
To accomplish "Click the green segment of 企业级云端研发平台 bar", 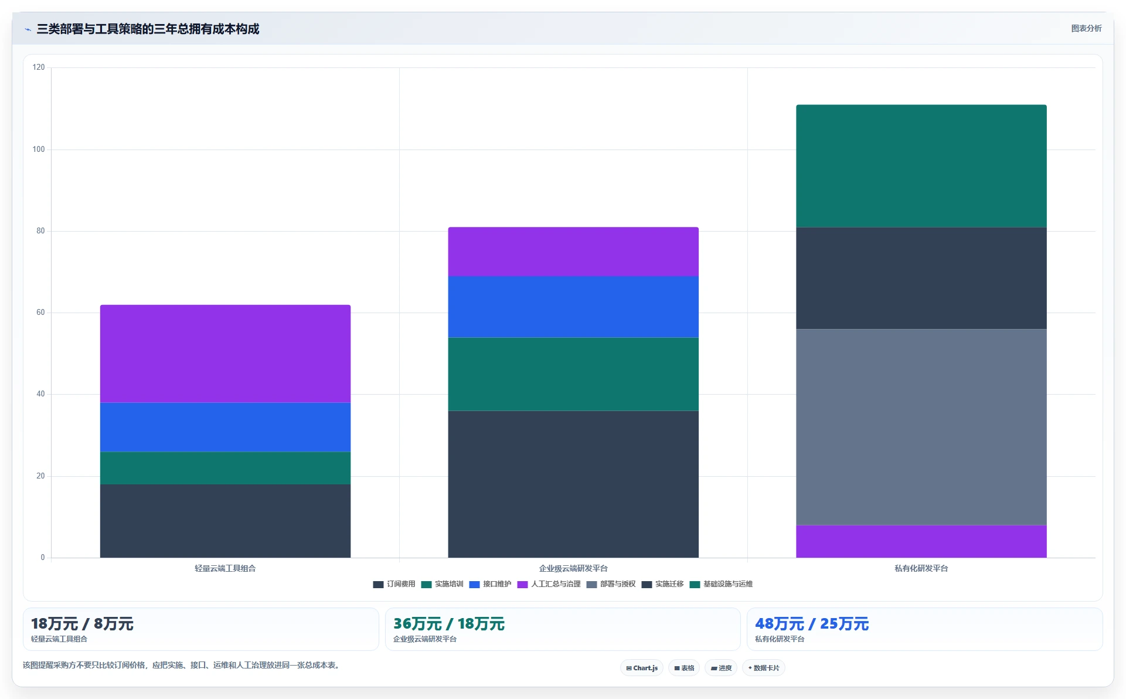I will click(573, 374).
